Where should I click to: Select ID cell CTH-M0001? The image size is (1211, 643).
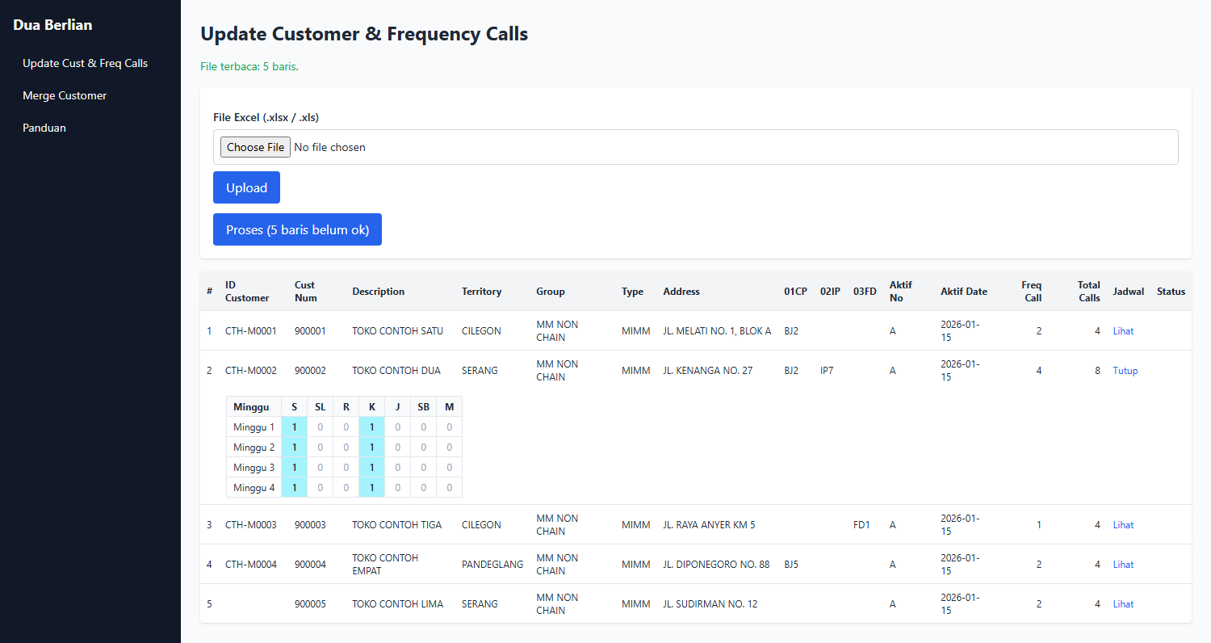point(251,330)
